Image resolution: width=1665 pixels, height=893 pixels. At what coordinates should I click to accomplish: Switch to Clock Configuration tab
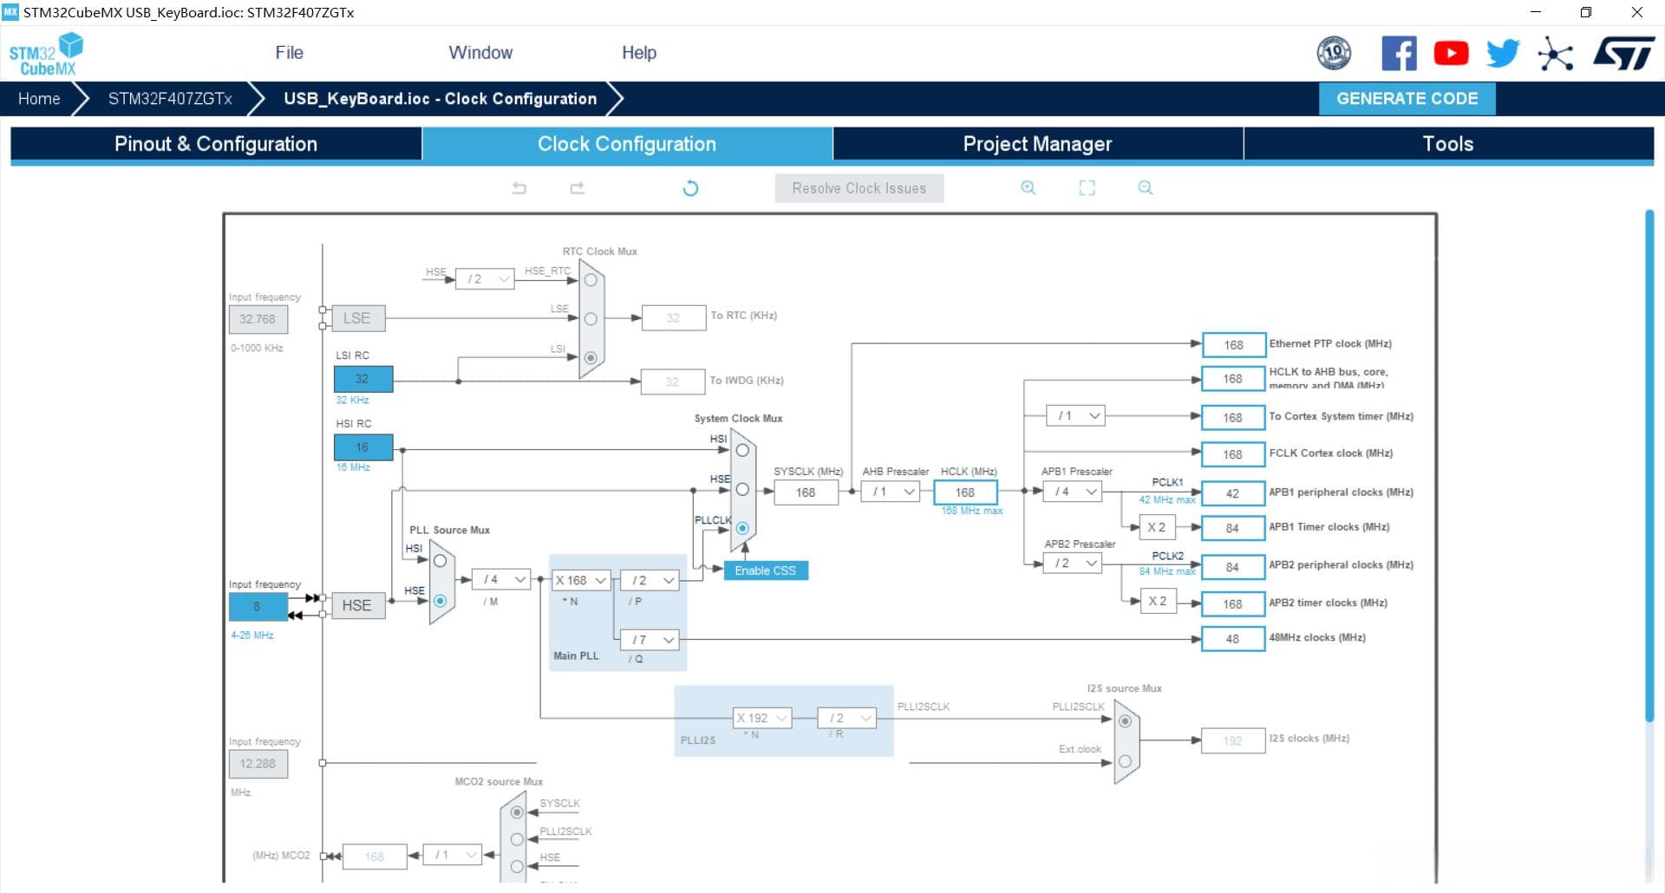tap(627, 144)
